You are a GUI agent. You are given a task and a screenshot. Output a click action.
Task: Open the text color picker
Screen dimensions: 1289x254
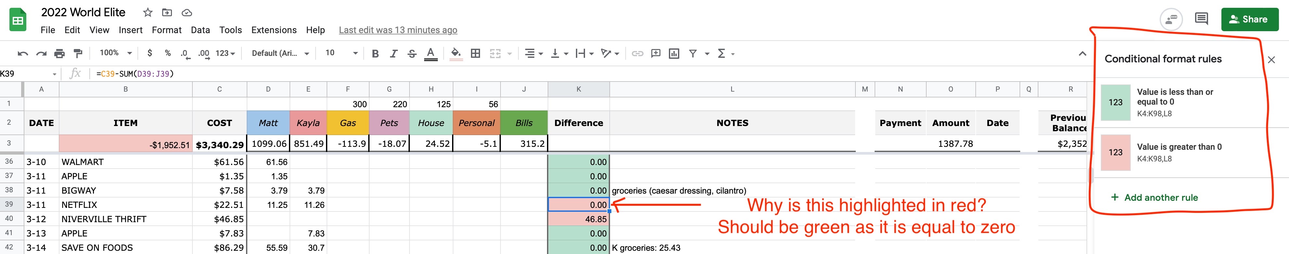430,54
